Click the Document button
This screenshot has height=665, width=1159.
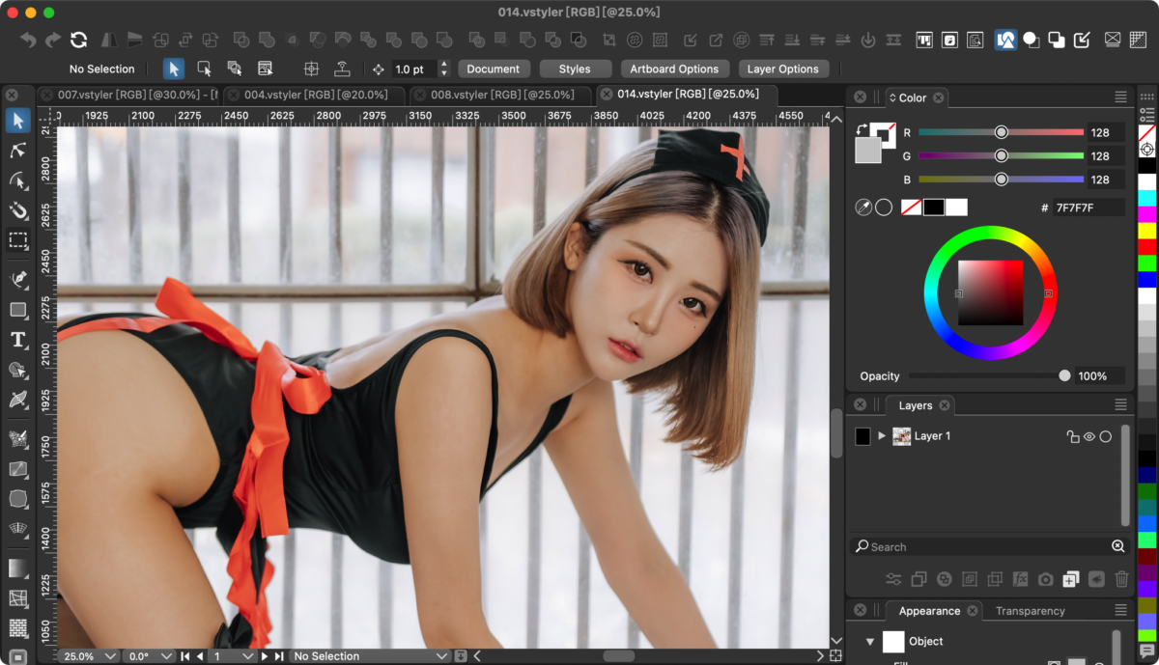pyautogui.click(x=494, y=69)
